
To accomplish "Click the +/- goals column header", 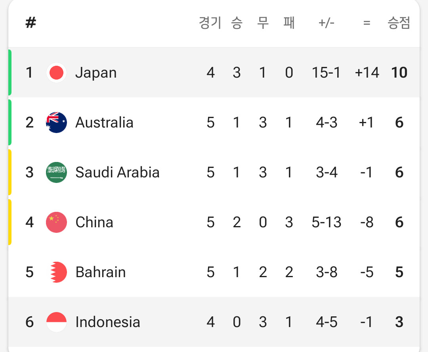I will 327,23.
